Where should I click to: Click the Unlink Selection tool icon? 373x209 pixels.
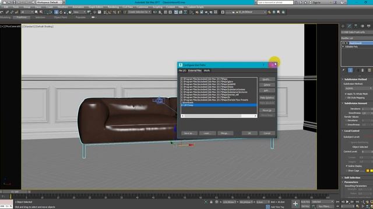click(x=12, y=12)
